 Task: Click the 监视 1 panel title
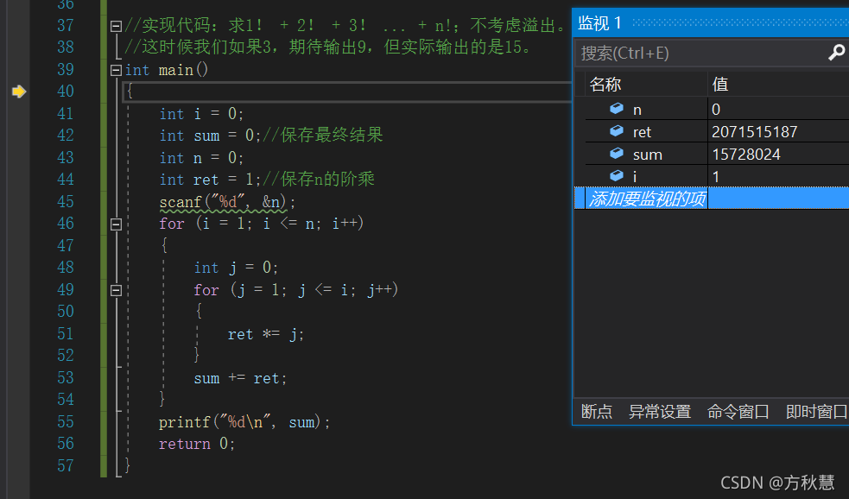[x=599, y=22]
